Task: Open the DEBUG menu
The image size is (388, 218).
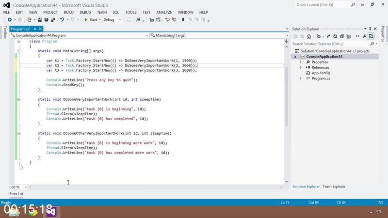Action: pos(85,12)
